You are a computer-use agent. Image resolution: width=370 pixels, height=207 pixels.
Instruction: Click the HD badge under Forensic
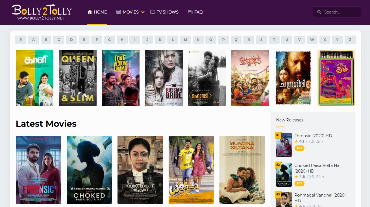[299, 148]
